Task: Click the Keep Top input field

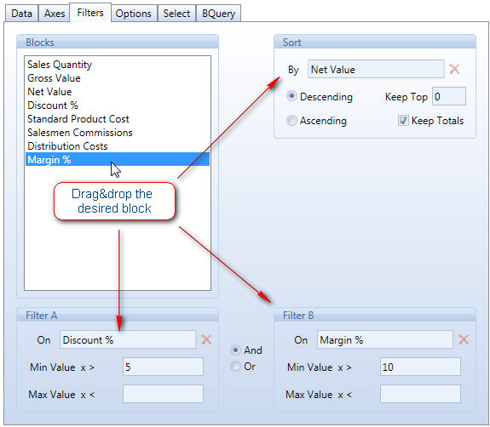Action: [449, 96]
